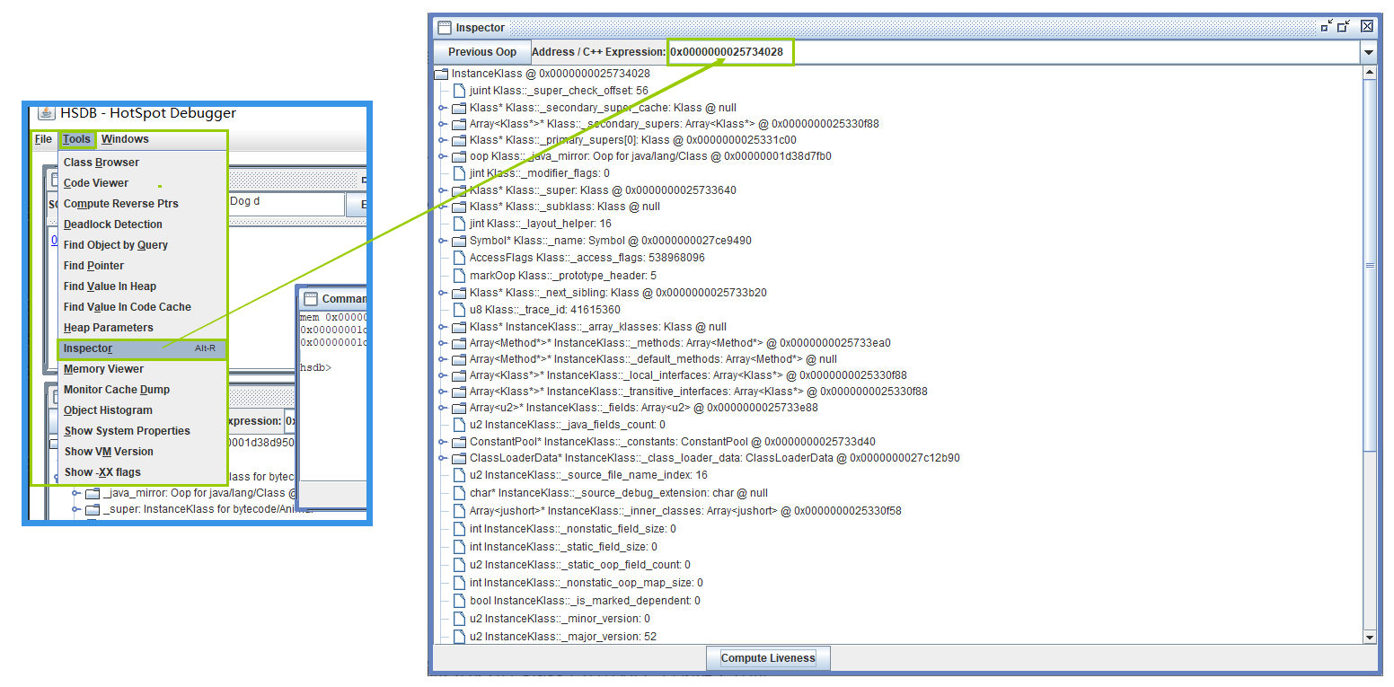1394x687 pixels.
Task: Open the address expression dropdown arrow
Action: pyautogui.click(x=1368, y=52)
